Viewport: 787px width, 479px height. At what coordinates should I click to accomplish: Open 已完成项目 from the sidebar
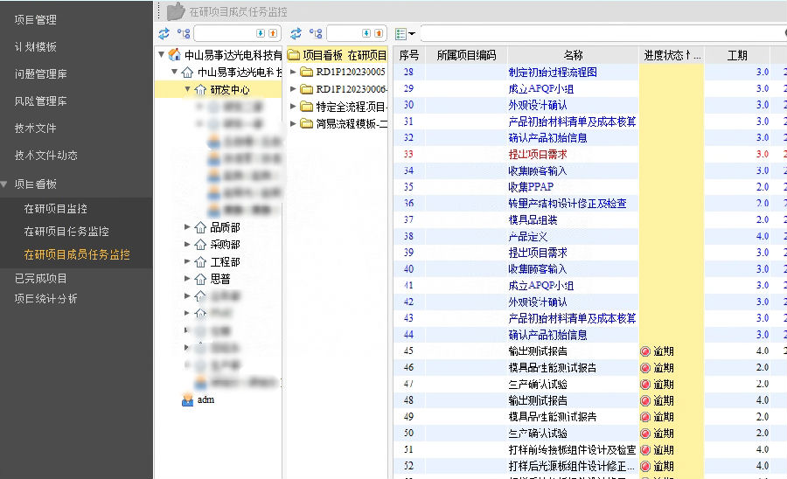(40, 278)
